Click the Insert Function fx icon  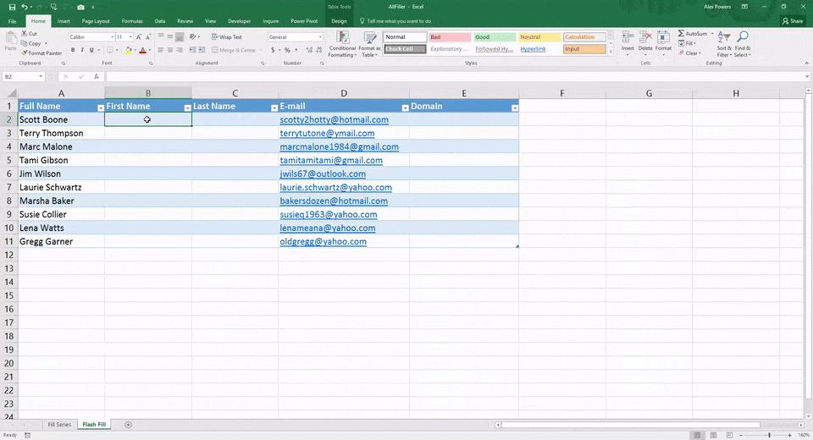click(96, 76)
